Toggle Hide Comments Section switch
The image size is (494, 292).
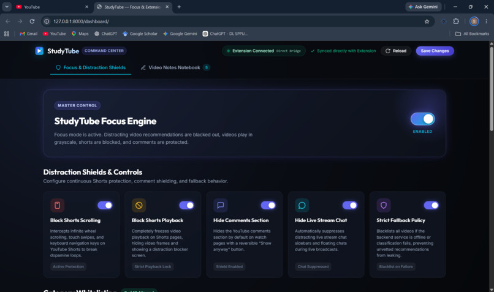(x=268, y=206)
